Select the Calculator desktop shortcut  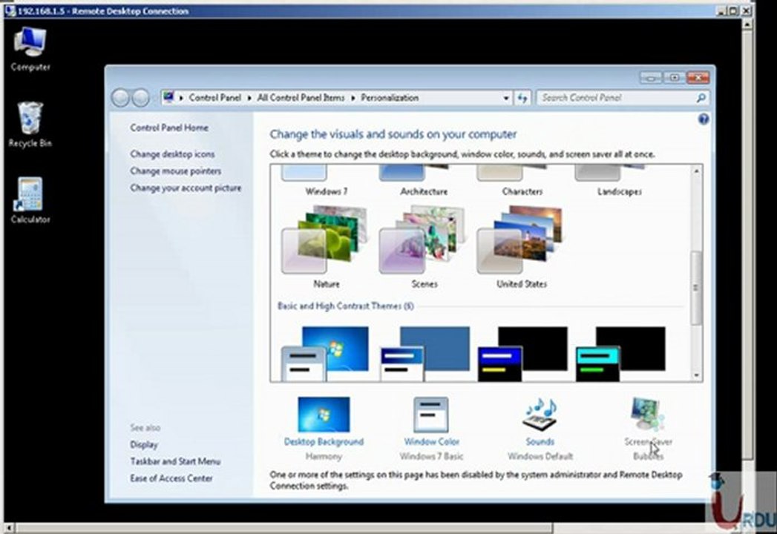pos(30,200)
